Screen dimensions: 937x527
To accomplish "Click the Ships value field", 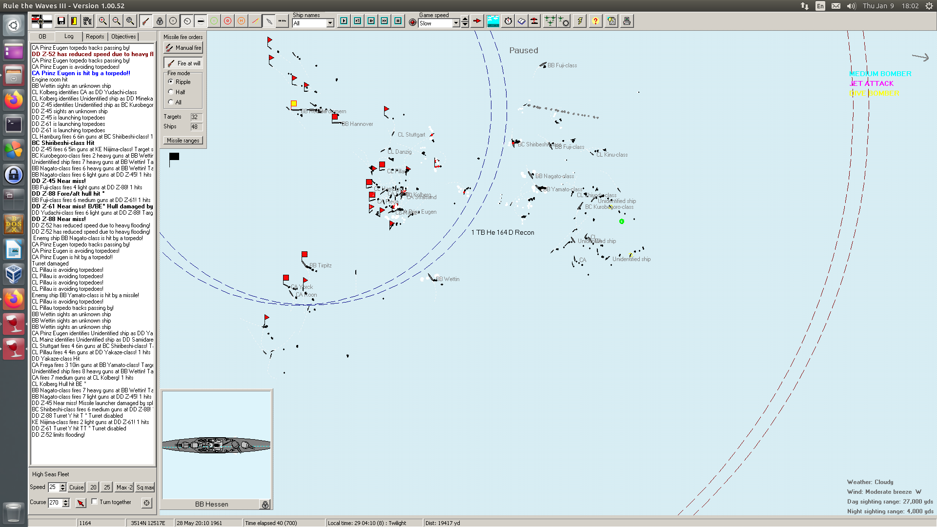I will [x=196, y=127].
